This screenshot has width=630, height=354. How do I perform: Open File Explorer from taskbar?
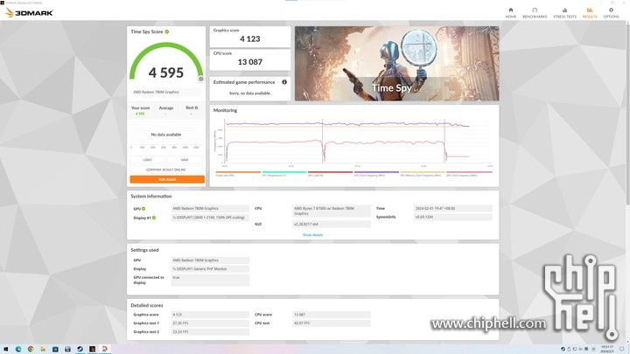pyautogui.click(x=43, y=349)
